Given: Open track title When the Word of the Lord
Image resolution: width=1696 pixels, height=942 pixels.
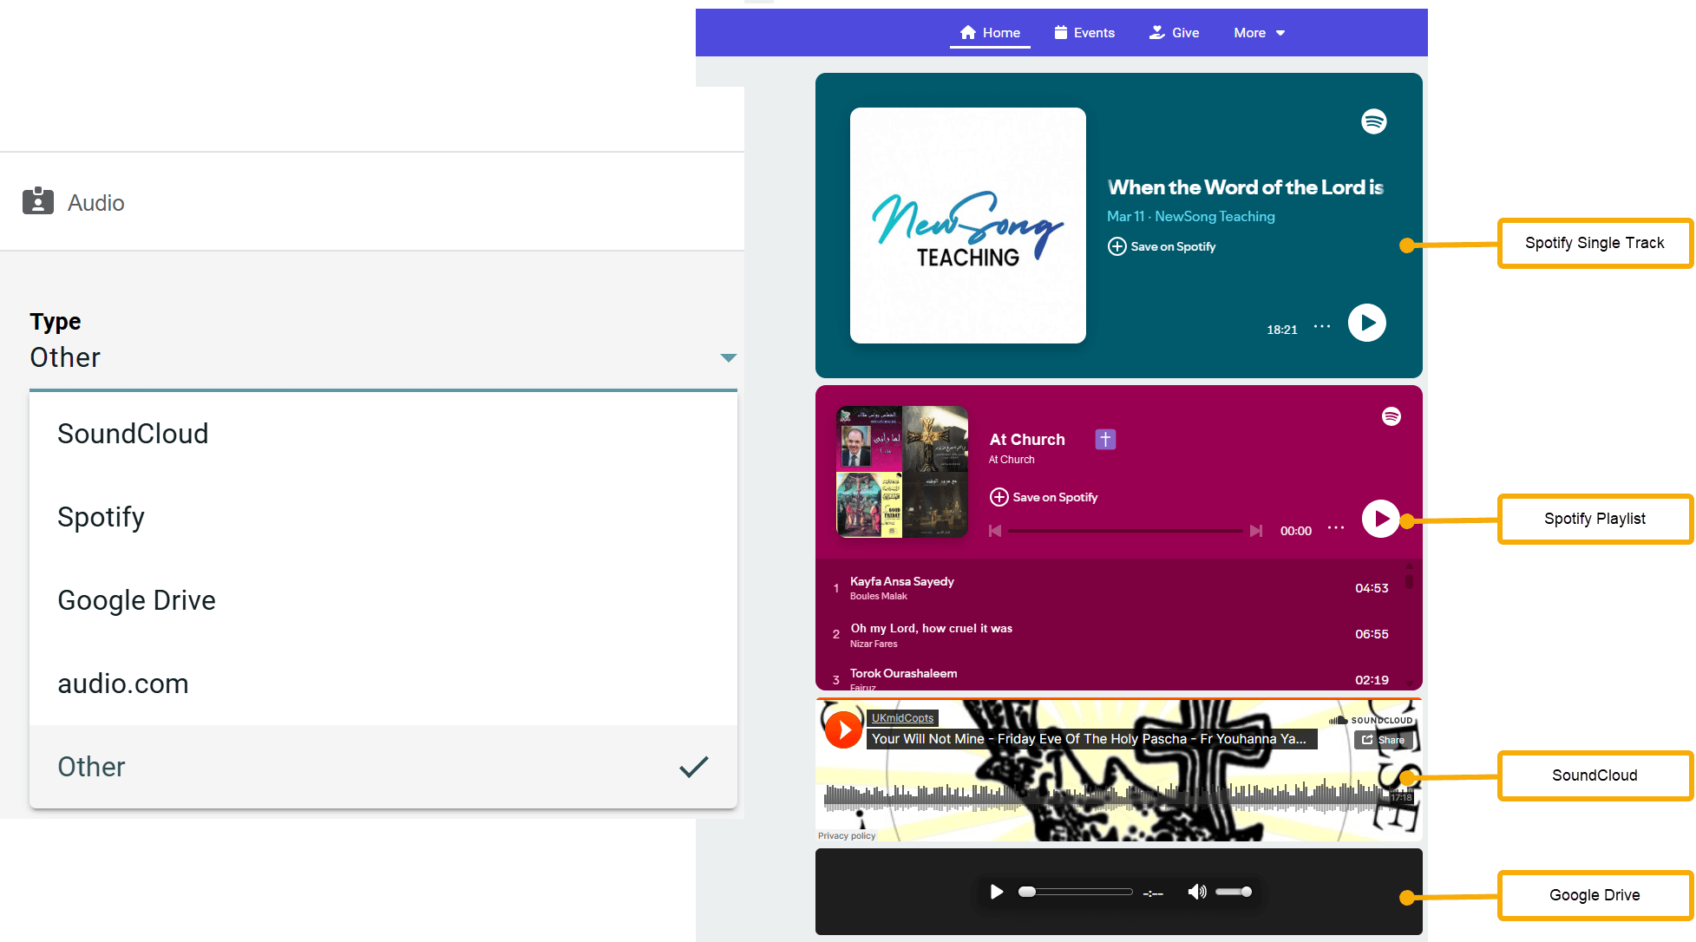Looking at the screenshot, I should point(1245,187).
